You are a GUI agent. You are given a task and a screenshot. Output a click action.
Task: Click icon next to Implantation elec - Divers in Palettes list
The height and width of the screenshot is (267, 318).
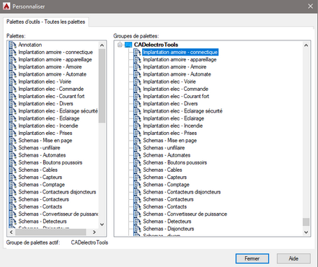(12, 104)
